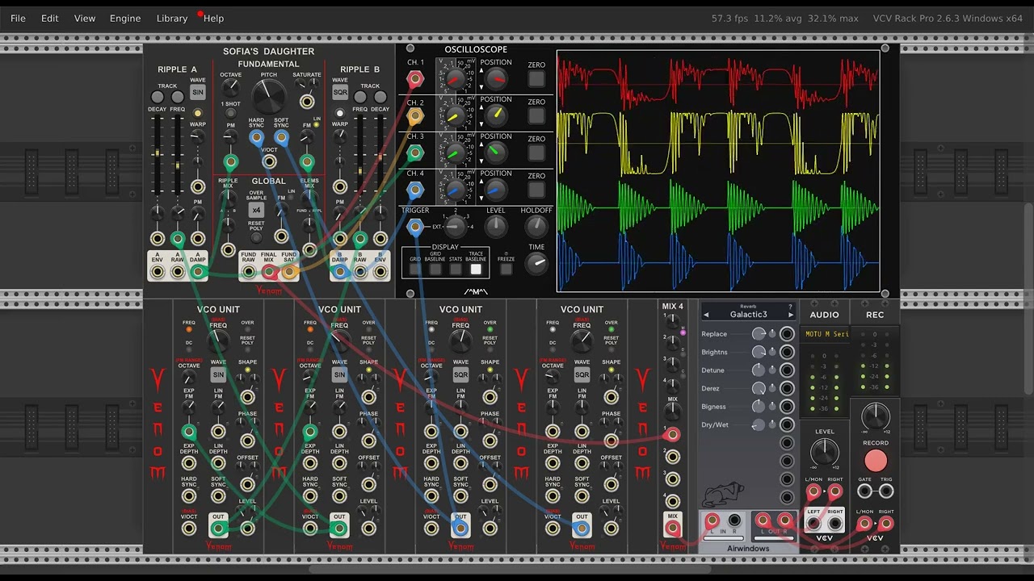Image resolution: width=1034 pixels, height=581 pixels.
Task: Click the CH. 4 Zero button
Action: point(536,190)
